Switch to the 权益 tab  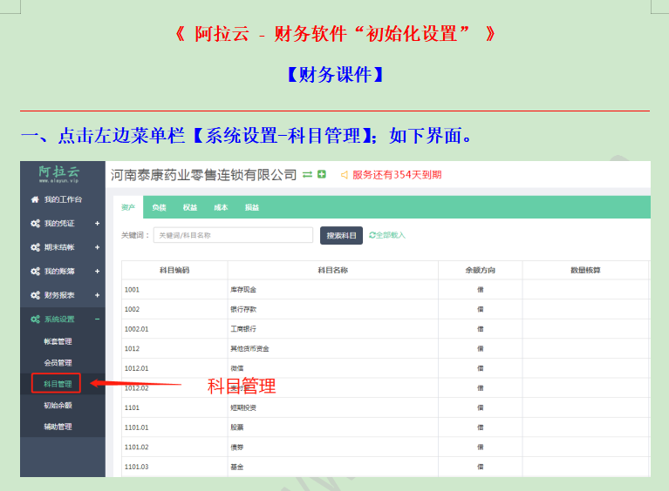190,207
